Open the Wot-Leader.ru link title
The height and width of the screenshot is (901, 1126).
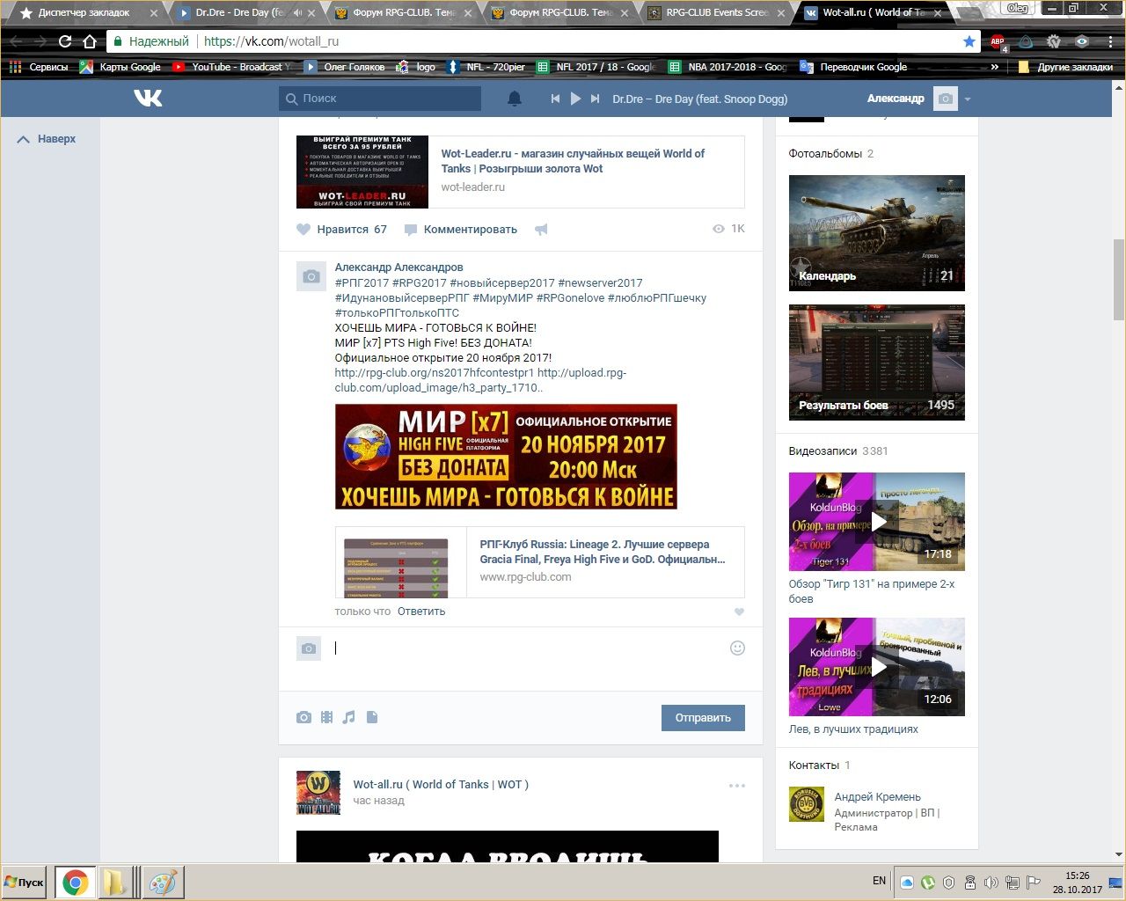point(573,161)
